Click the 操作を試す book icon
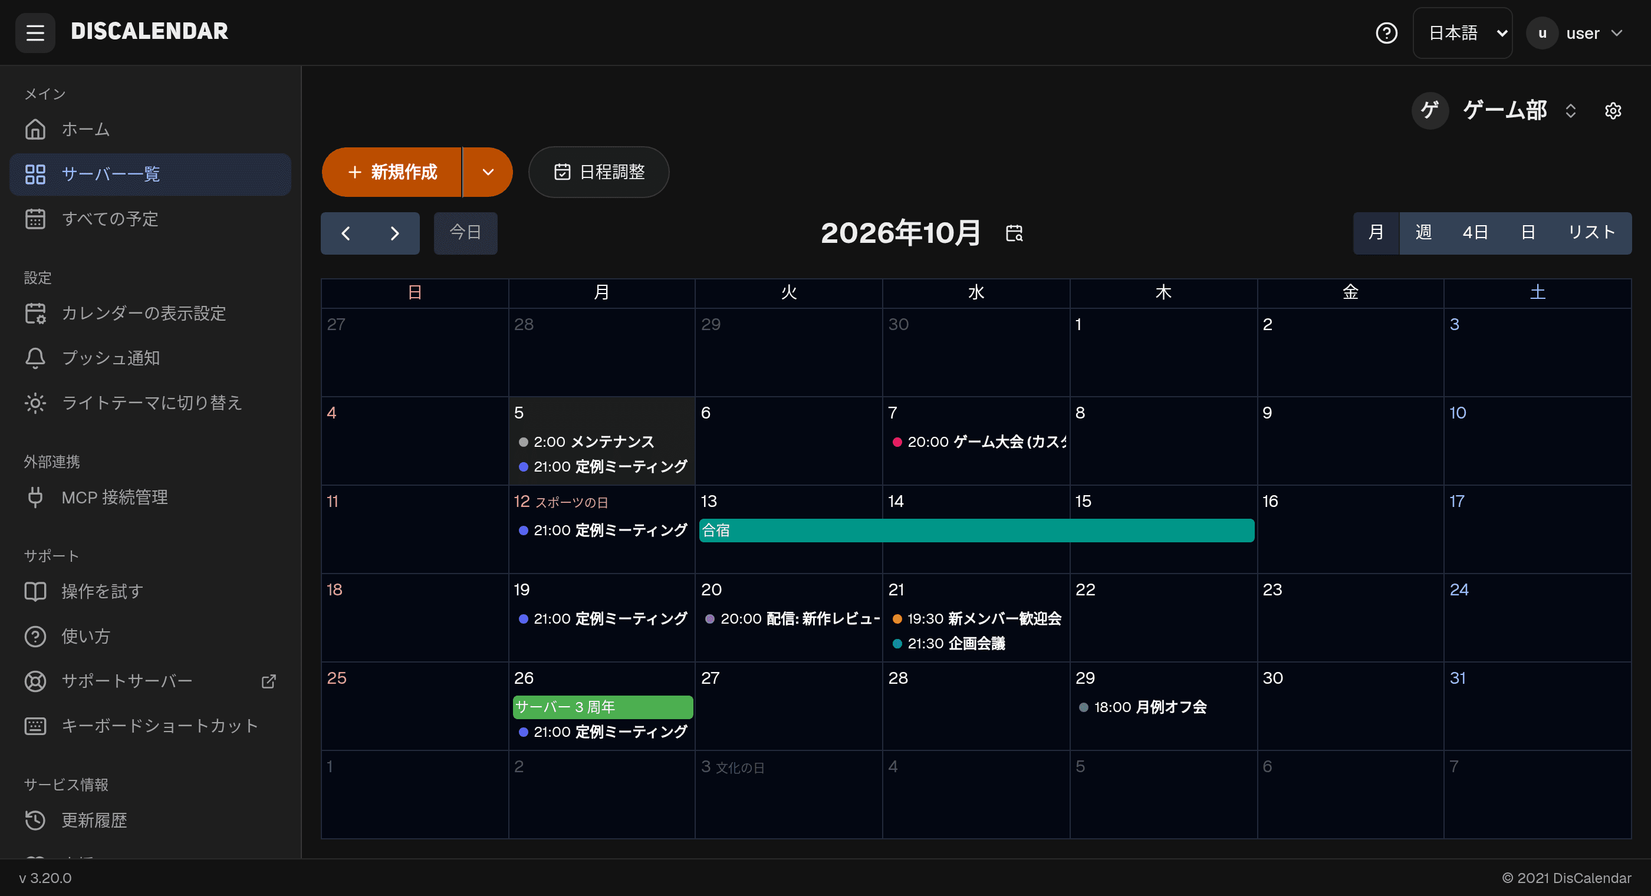The image size is (1651, 896). 35,592
